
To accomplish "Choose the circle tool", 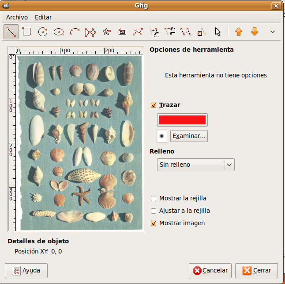I will click(x=42, y=32).
